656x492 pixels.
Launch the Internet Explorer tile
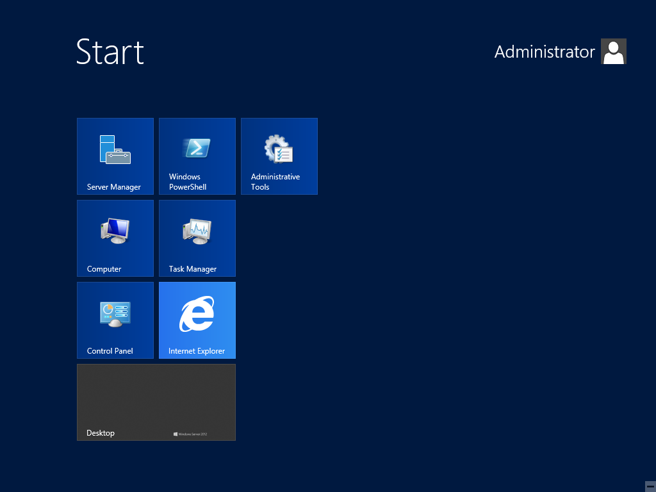(197, 320)
